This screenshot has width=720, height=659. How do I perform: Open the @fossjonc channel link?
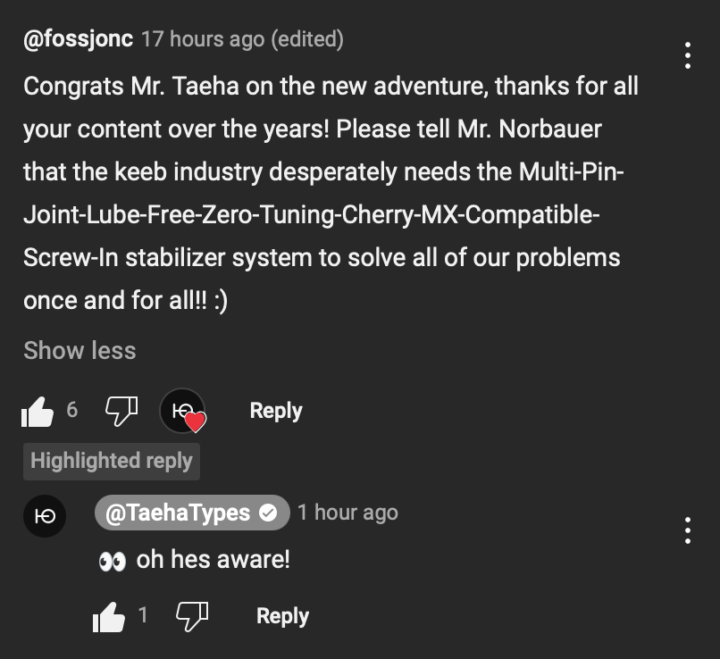click(x=79, y=39)
